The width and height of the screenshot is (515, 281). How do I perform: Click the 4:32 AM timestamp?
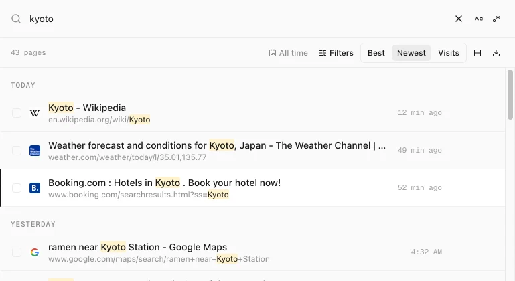427,252
